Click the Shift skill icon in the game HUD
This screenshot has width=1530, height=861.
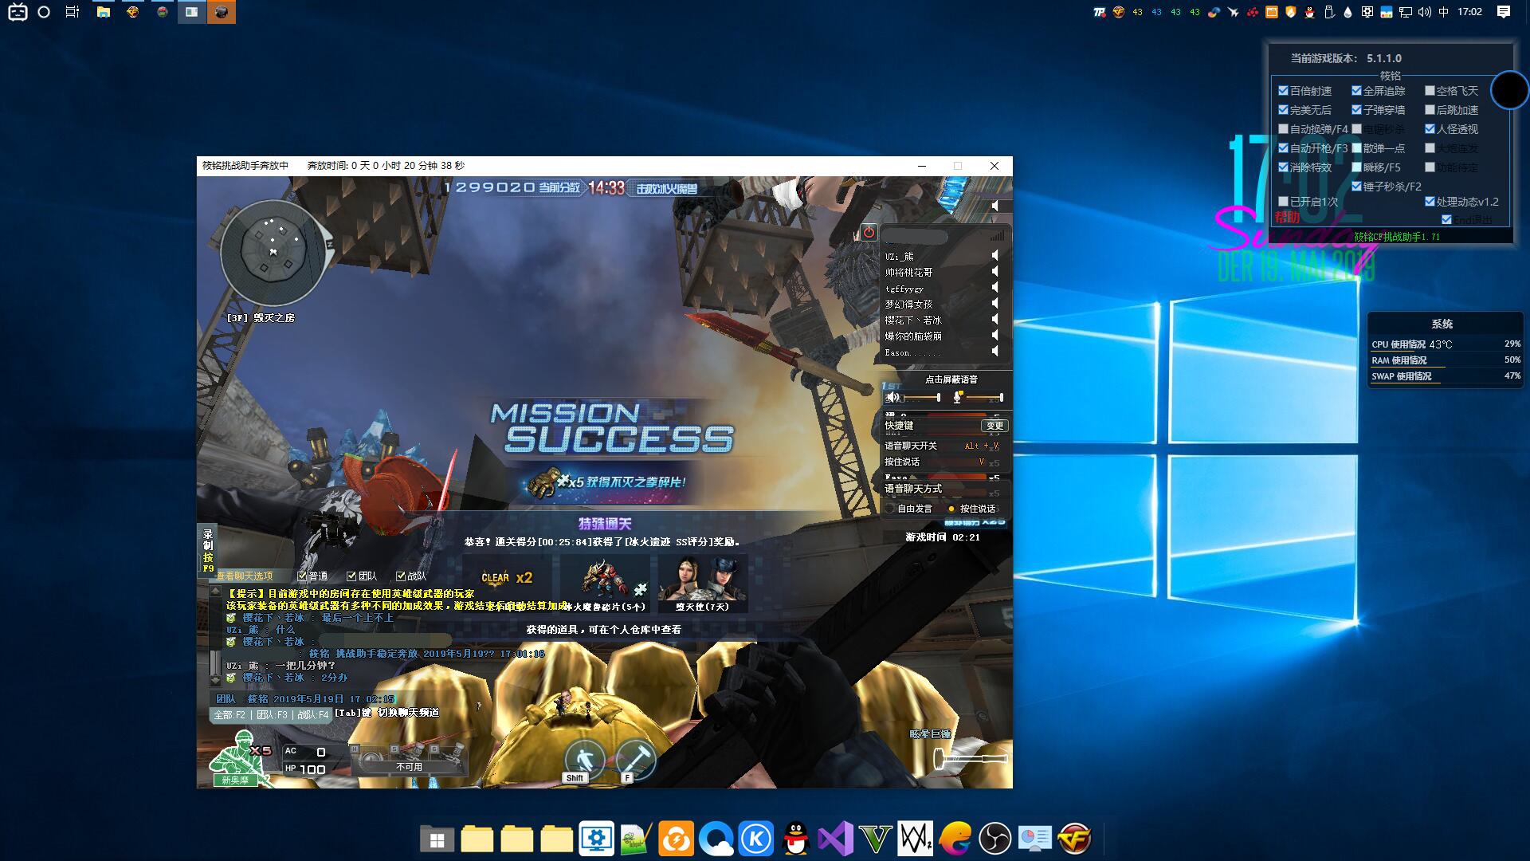[x=584, y=759]
